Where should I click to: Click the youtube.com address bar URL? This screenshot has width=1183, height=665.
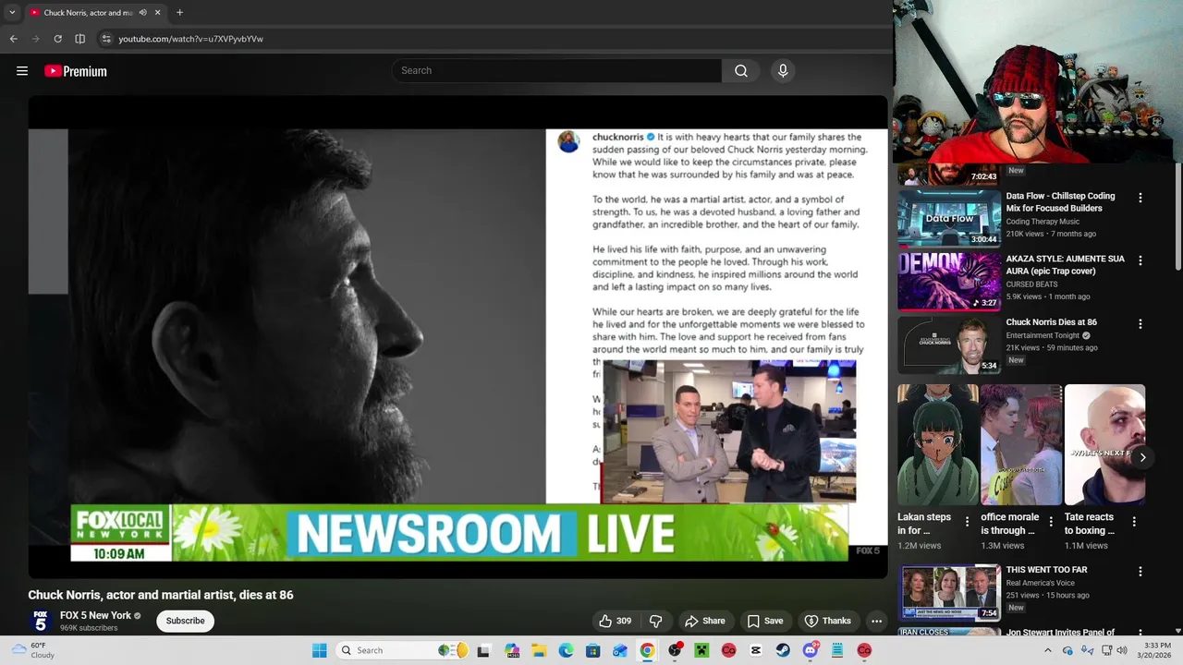tap(190, 39)
